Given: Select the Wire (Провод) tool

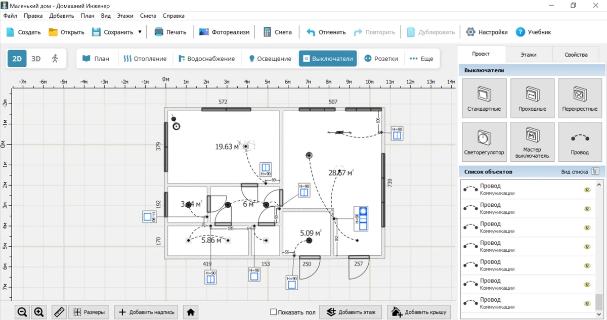Looking at the screenshot, I should pos(580,142).
